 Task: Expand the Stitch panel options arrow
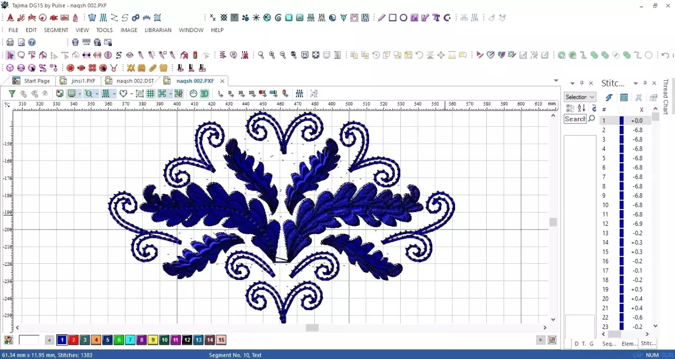pos(635,83)
